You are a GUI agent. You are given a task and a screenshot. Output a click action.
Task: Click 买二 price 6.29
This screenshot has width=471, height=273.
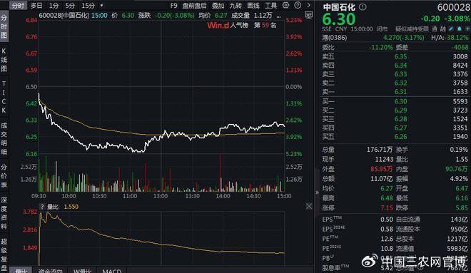pyautogui.click(x=400, y=110)
